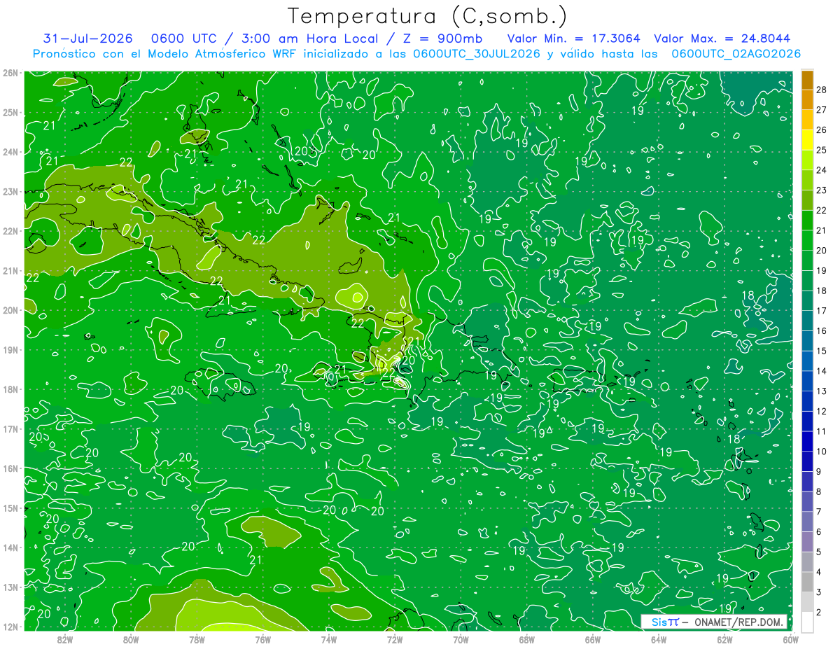Click the "82W" longitude axis label
Image resolution: width=840 pixels, height=649 pixels.
[65, 638]
